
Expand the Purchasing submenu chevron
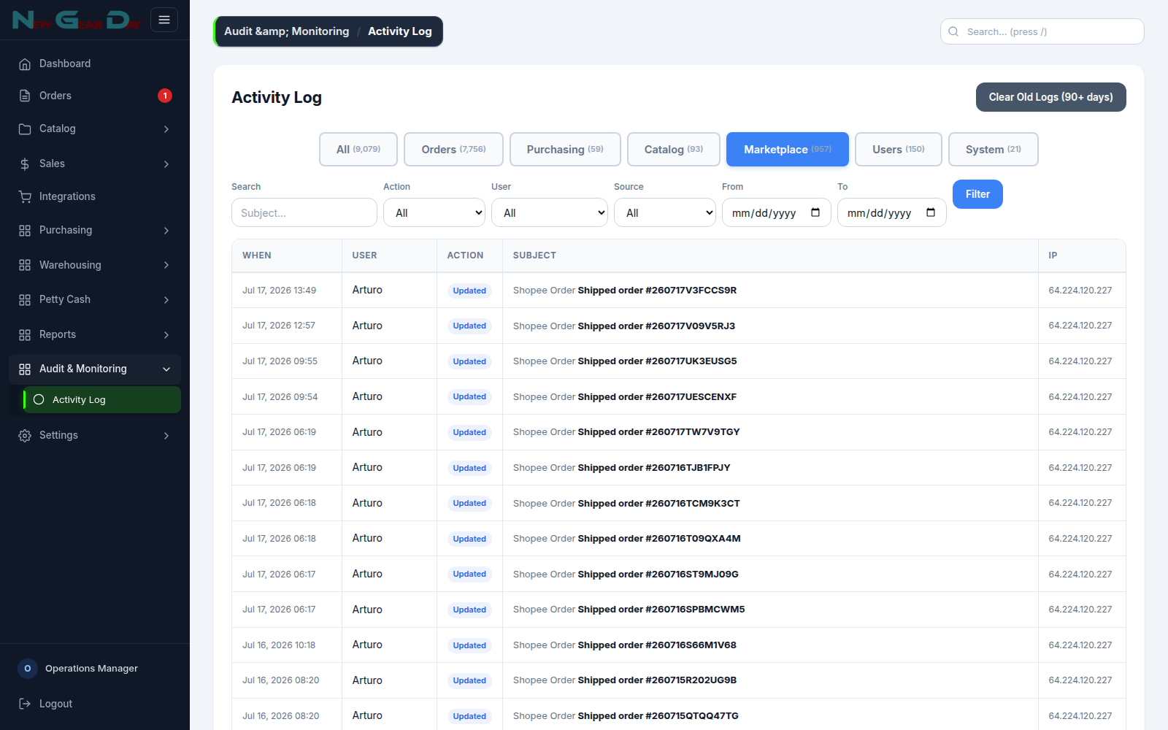tap(166, 231)
